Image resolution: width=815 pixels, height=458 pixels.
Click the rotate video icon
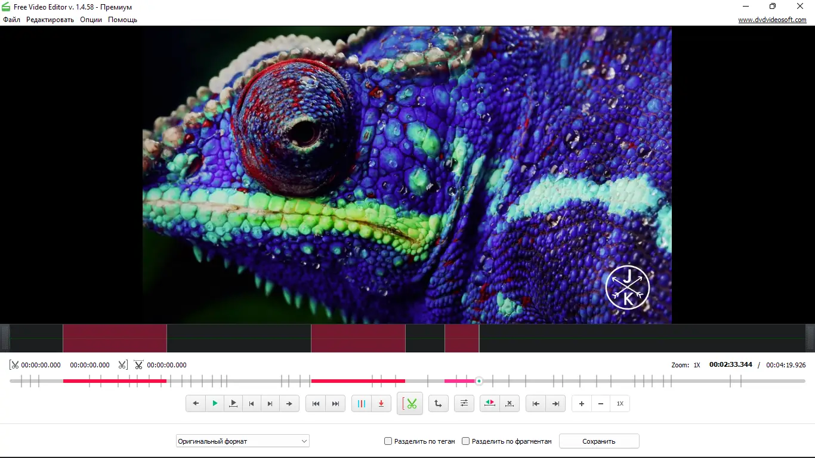(x=438, y=404)
